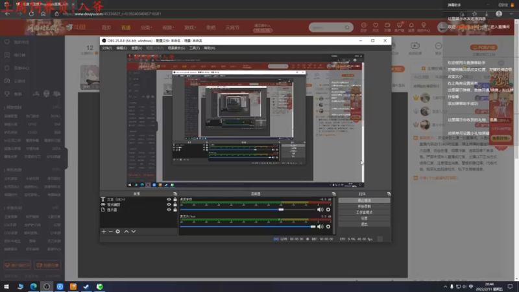Open the heart follow icon in Douyu header

376,27
